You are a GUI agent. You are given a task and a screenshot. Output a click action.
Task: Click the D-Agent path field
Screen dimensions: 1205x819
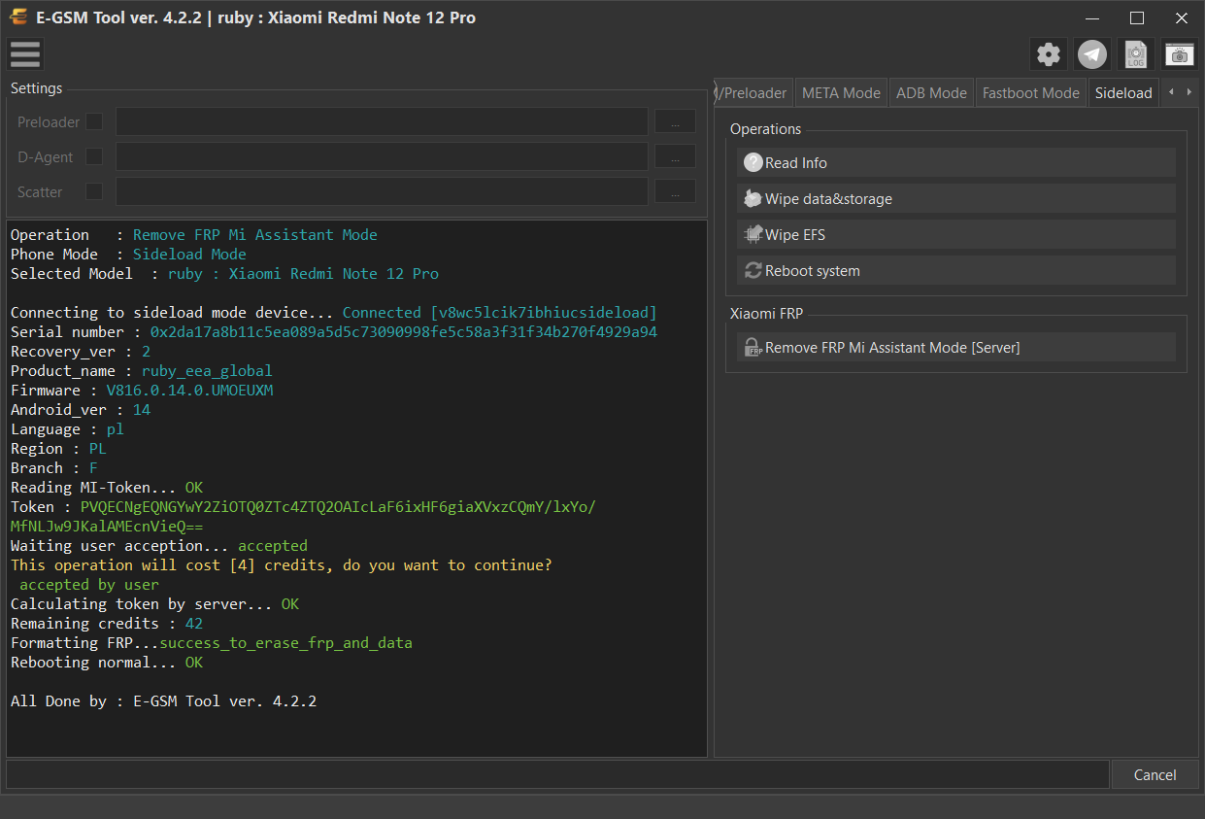(382, 156)
